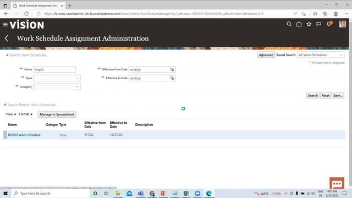Image resolution: width=352 pixels, height=198 pixels.
Task: Click the Name column header
Action: 12,125
